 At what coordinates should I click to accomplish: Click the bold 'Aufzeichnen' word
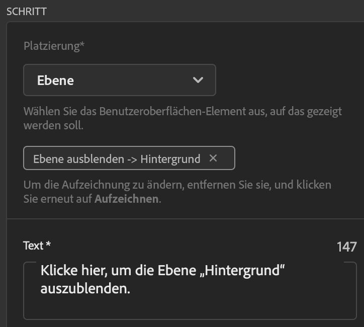point(127,199)
